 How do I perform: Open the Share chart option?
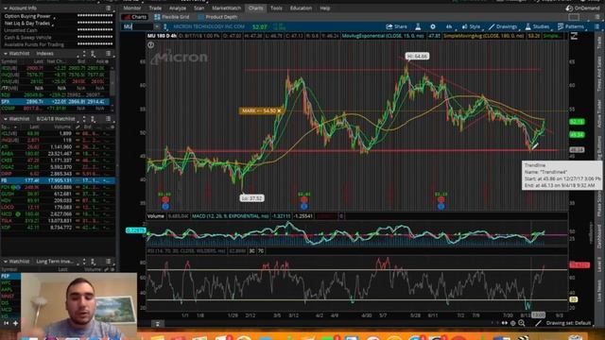click(x=397, y=26)
